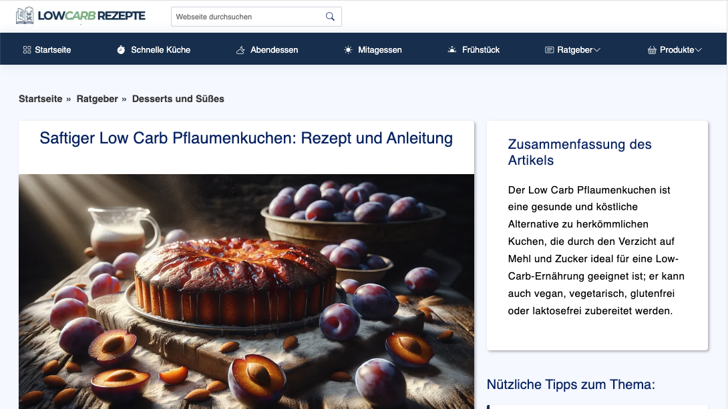Click the magnifying glass search icon
728x409 pixels.
tap(330, 16)
